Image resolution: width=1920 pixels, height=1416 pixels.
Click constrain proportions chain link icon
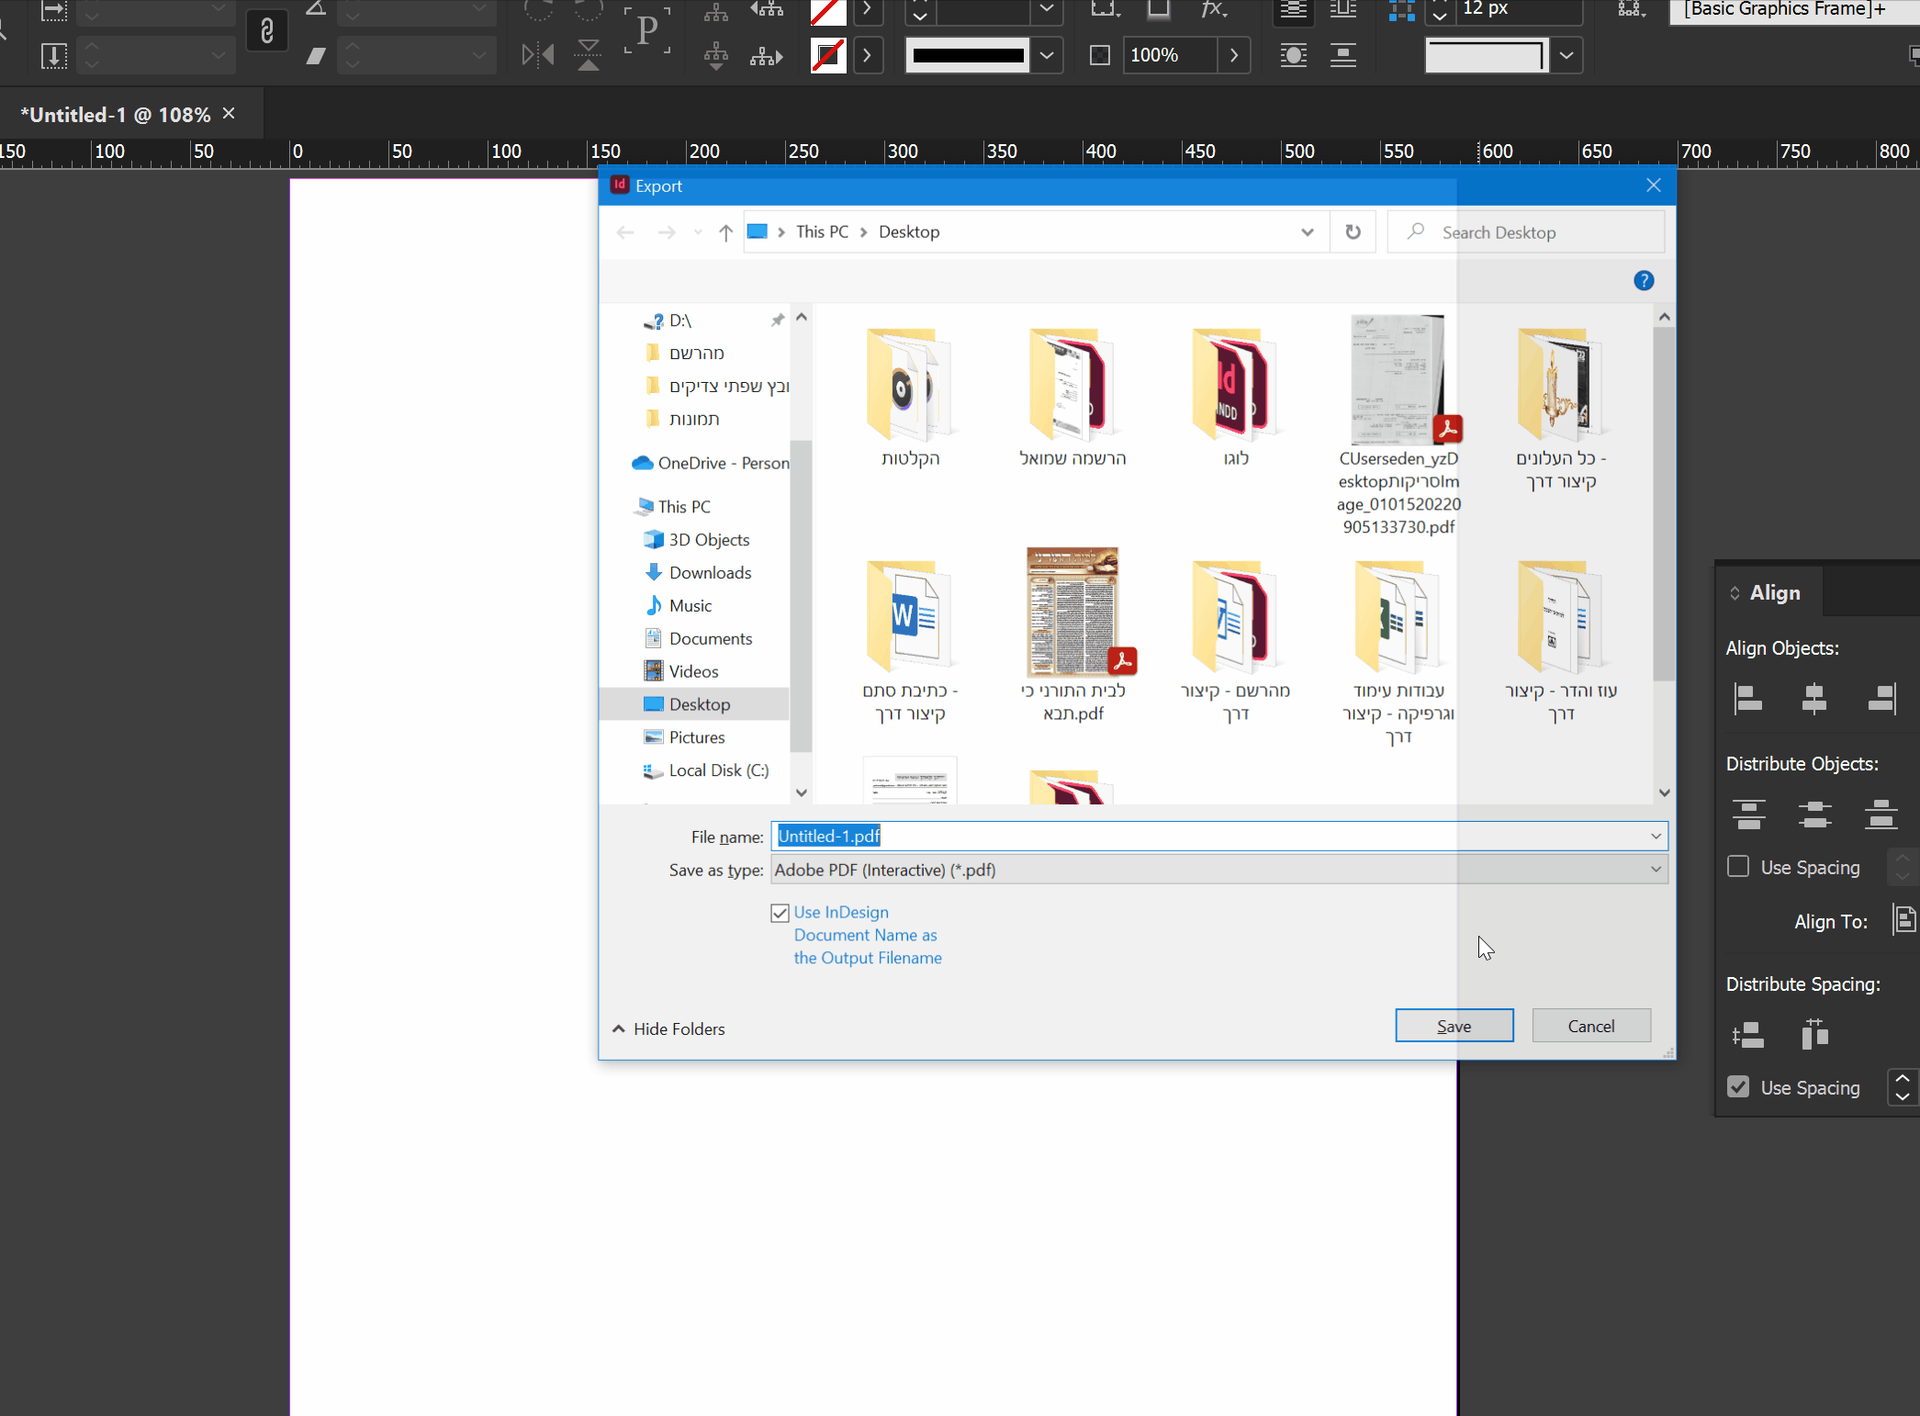click(x=267, y=32)
